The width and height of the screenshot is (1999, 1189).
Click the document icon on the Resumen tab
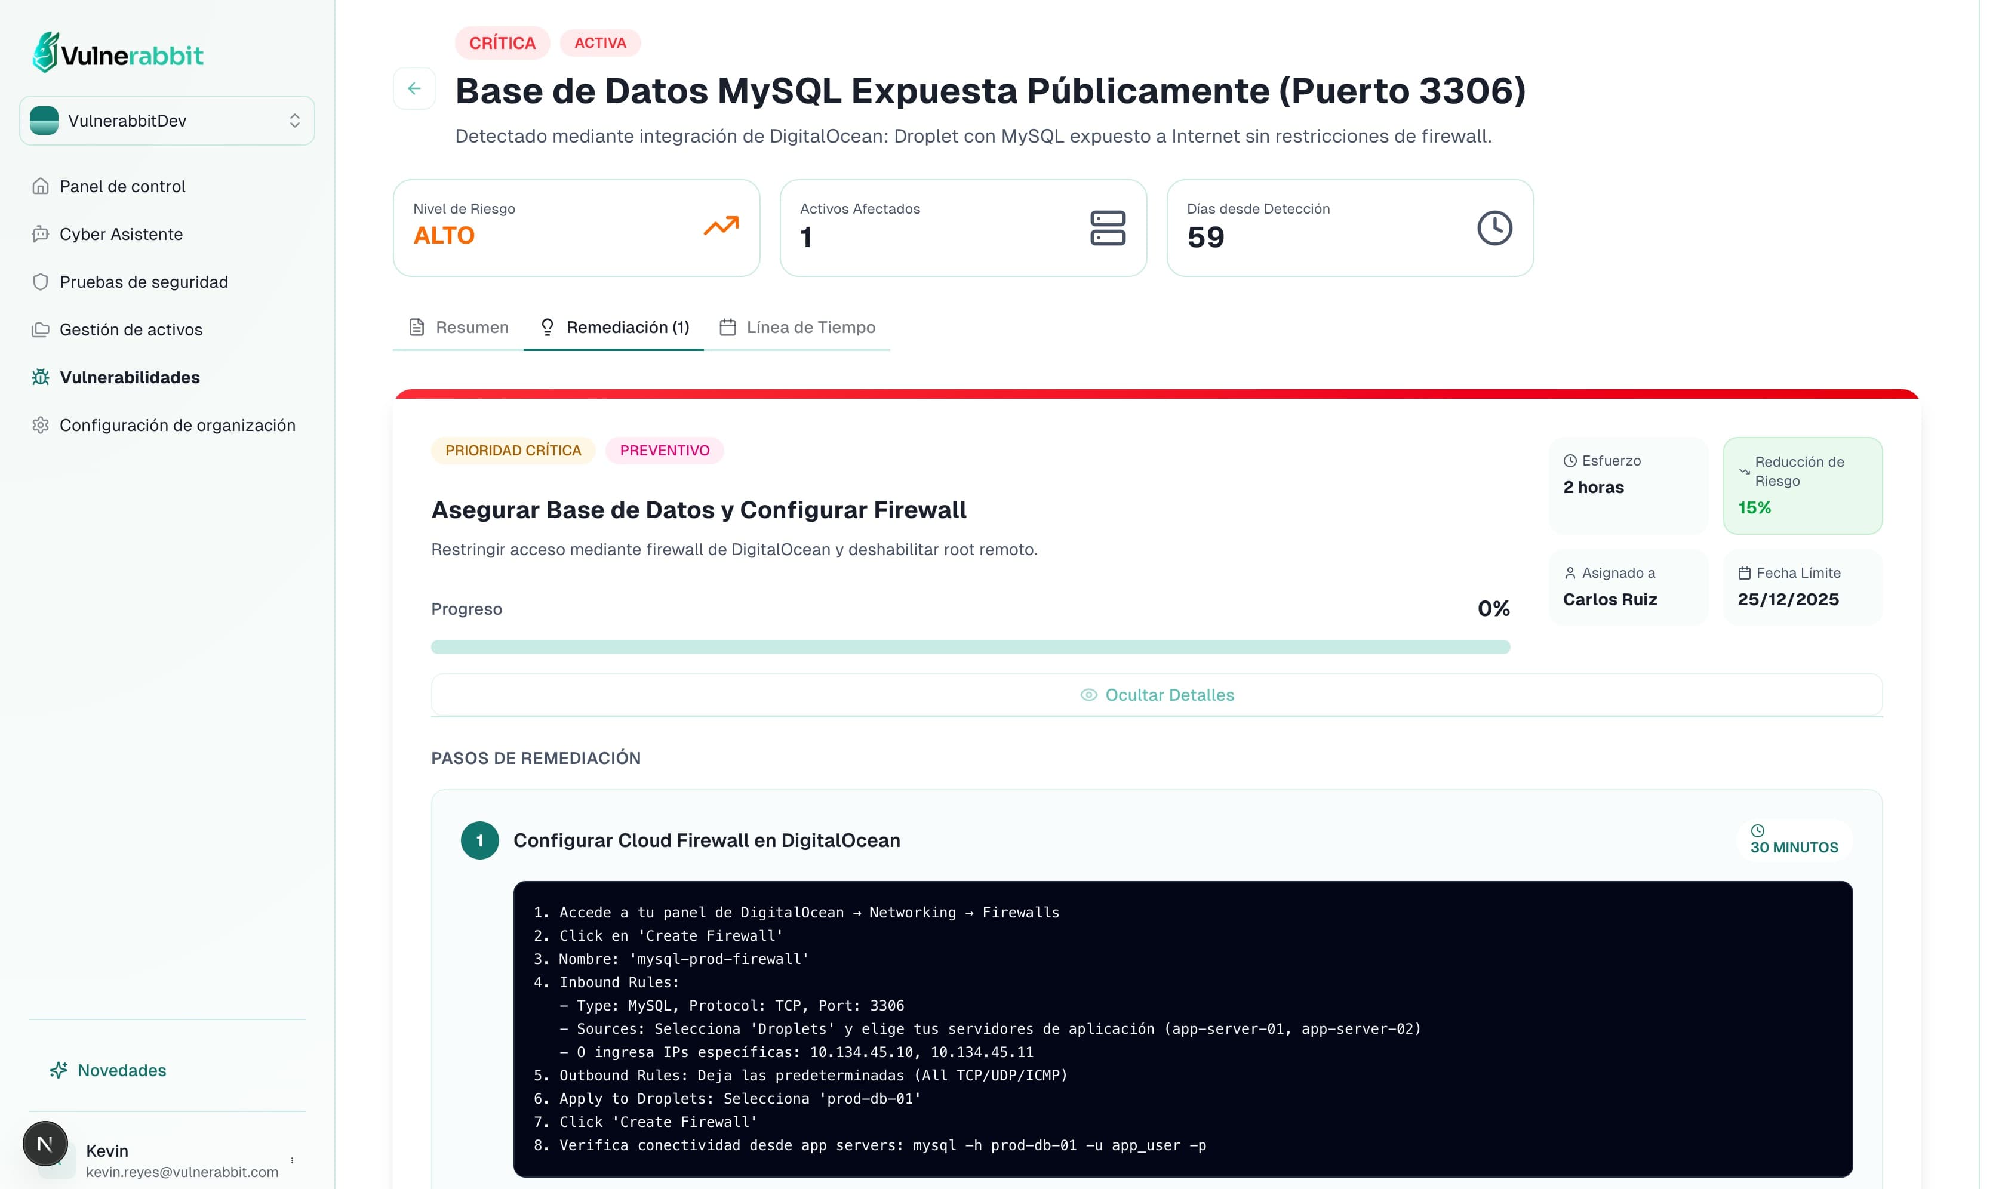tap(417, 327)
